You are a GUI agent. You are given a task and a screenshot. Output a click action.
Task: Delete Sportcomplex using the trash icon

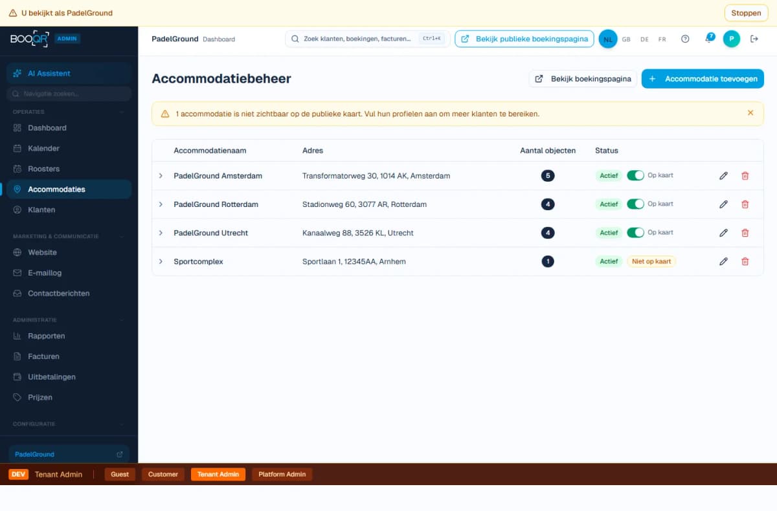745,261
